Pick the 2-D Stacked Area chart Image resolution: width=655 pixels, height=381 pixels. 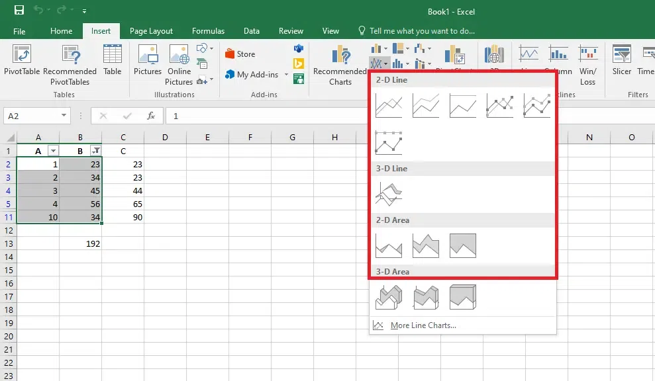[425, 246]
